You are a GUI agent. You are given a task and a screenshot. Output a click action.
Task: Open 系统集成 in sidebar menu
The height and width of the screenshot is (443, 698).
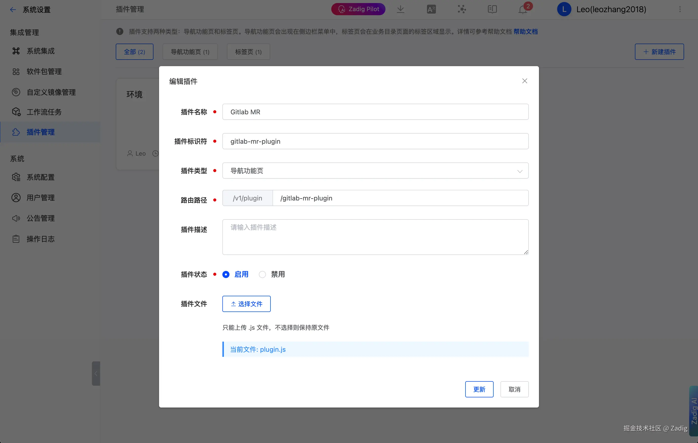(41, 51)
